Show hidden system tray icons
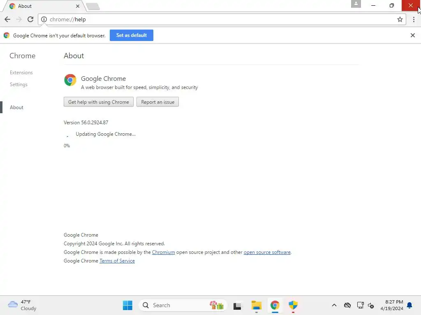 tap(334, 305)
